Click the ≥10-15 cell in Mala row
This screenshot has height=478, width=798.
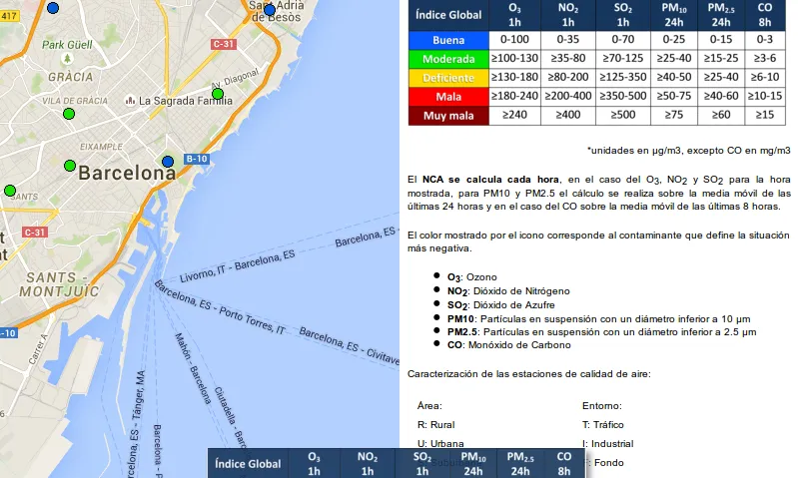(765, 96)
